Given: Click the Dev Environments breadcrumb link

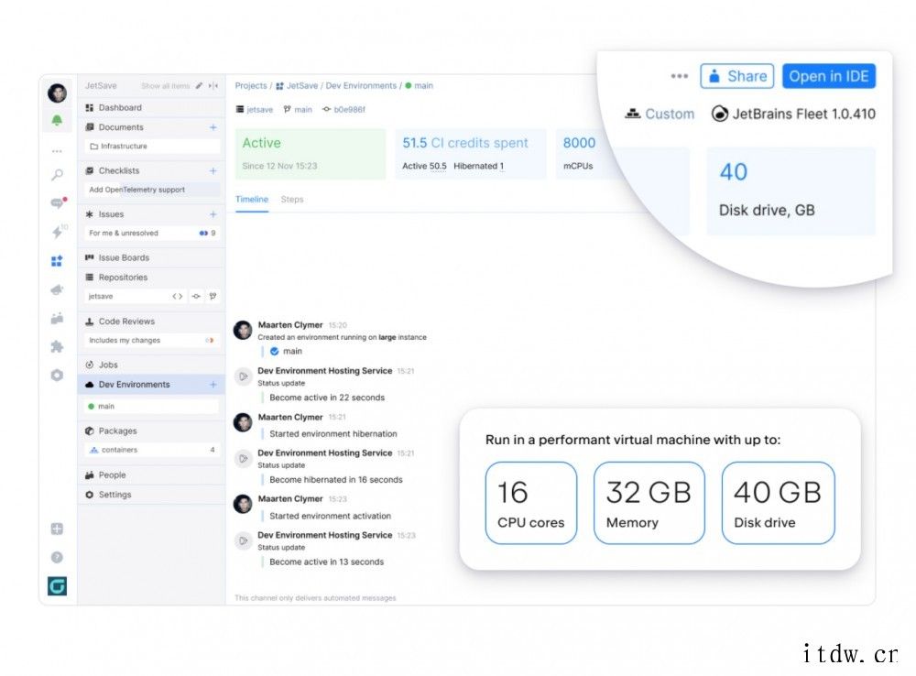Looking at the screenshot, I should (x=361, y=86).
